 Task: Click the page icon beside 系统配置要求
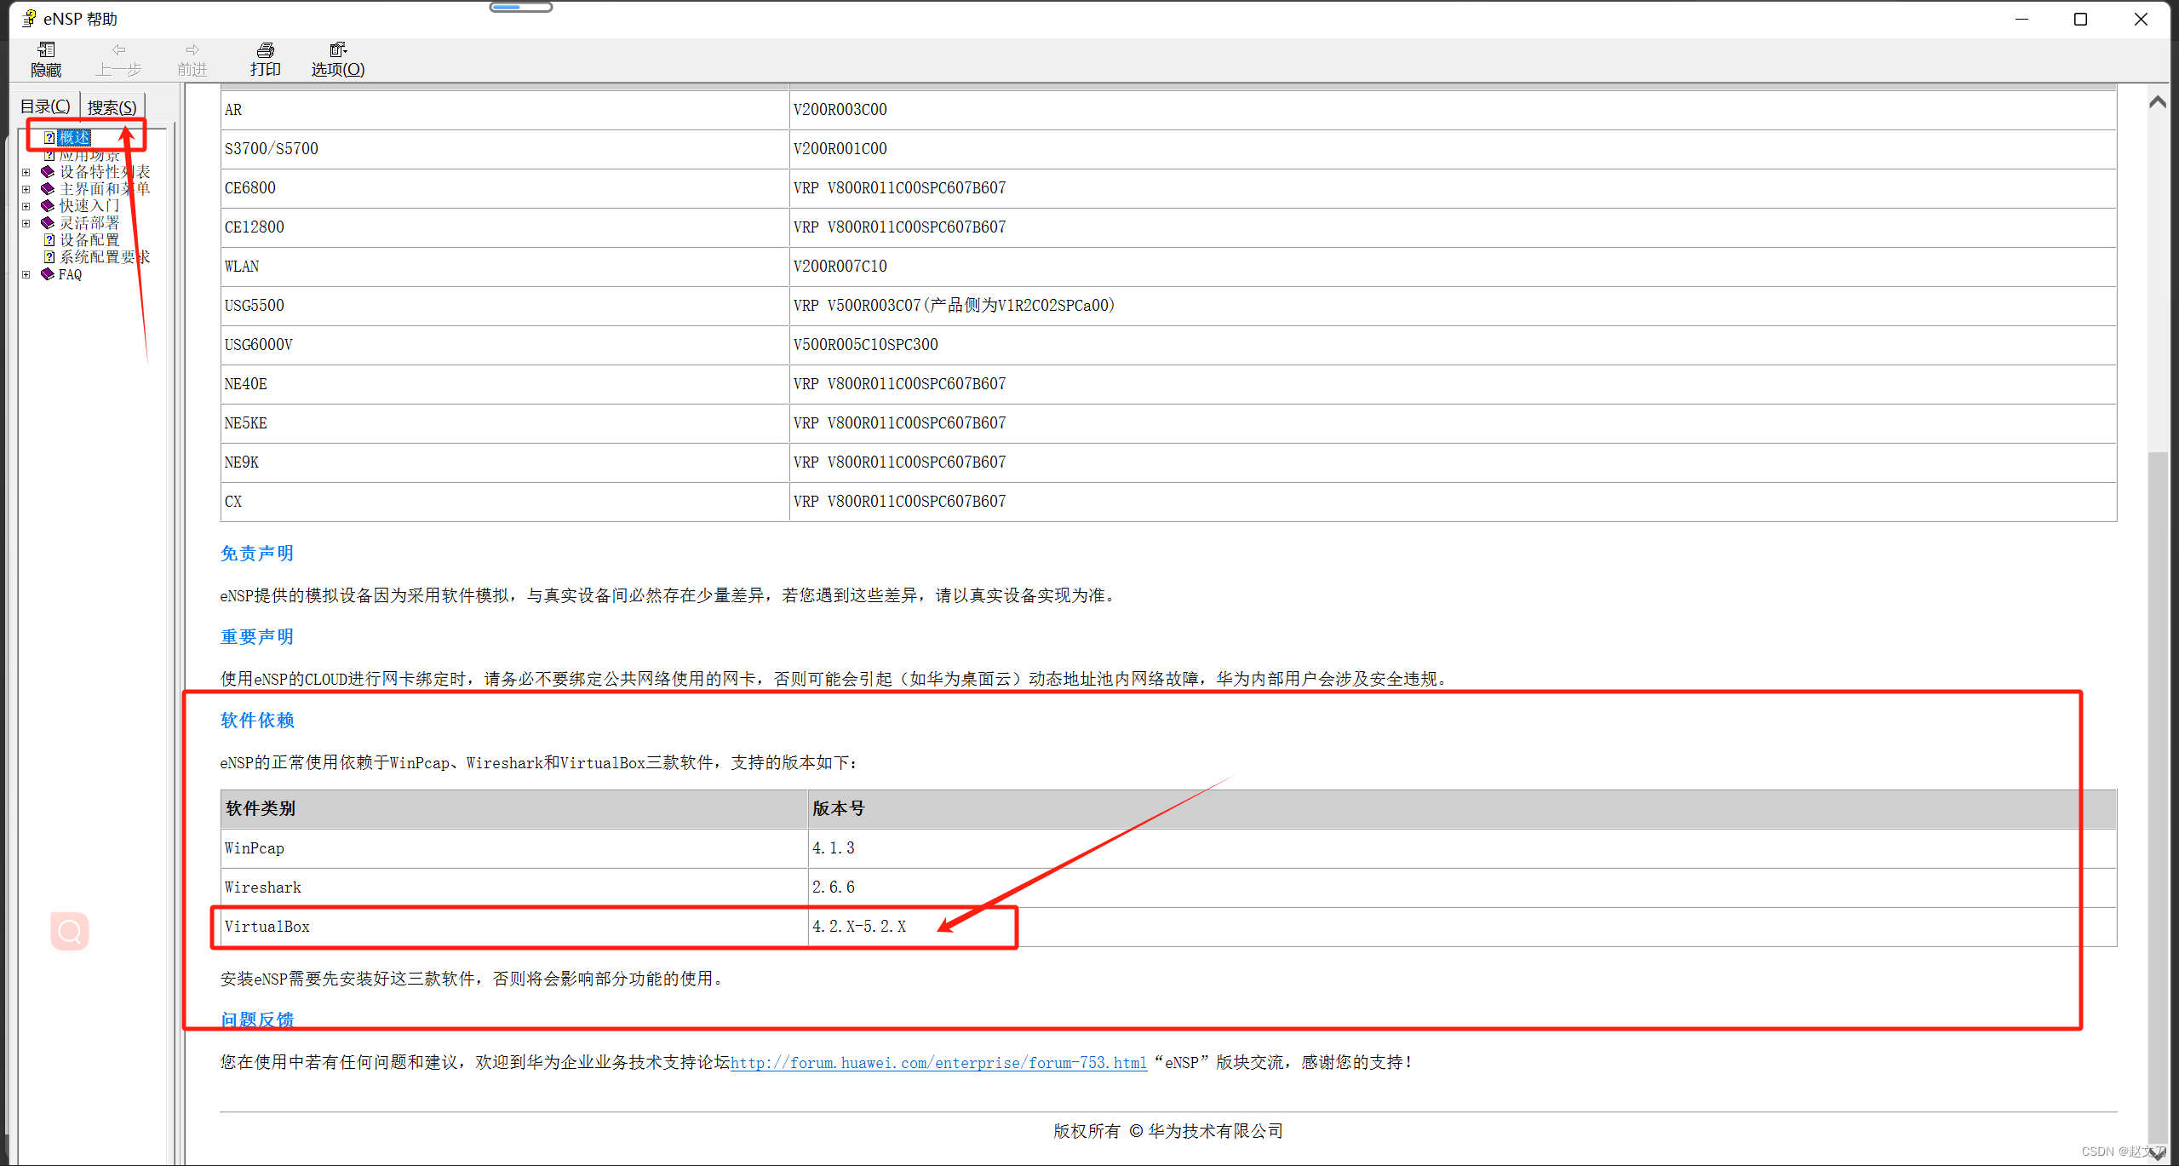coord(49,257)
